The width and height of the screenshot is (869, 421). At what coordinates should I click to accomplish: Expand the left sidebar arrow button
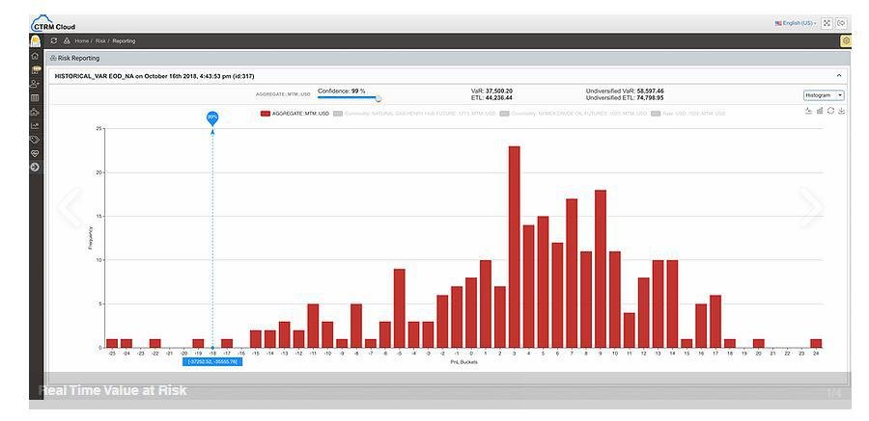tap(36, 167)
